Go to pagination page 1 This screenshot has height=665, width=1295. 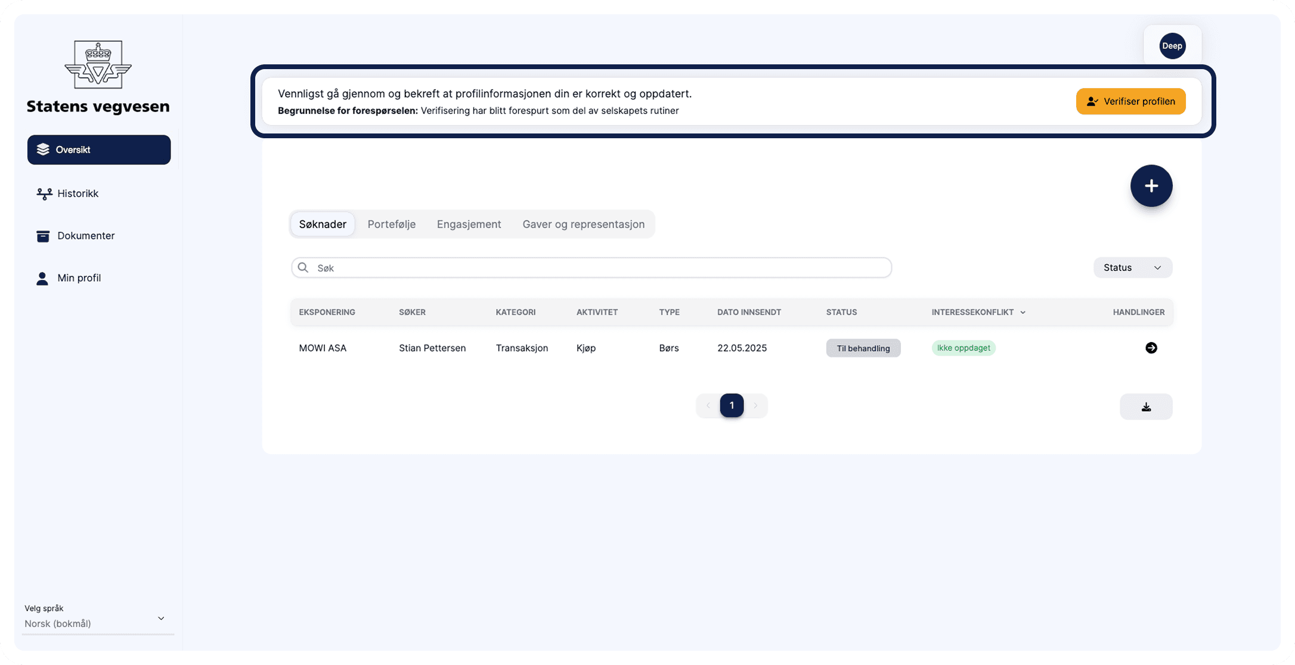(x=731, y=406)
